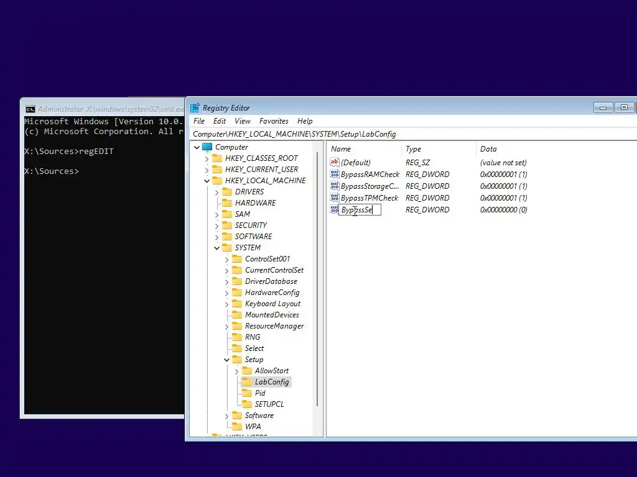Collapse the SYSTEM key chevron
The height and width of the screenshot is (477, 637).
(216, 248)
